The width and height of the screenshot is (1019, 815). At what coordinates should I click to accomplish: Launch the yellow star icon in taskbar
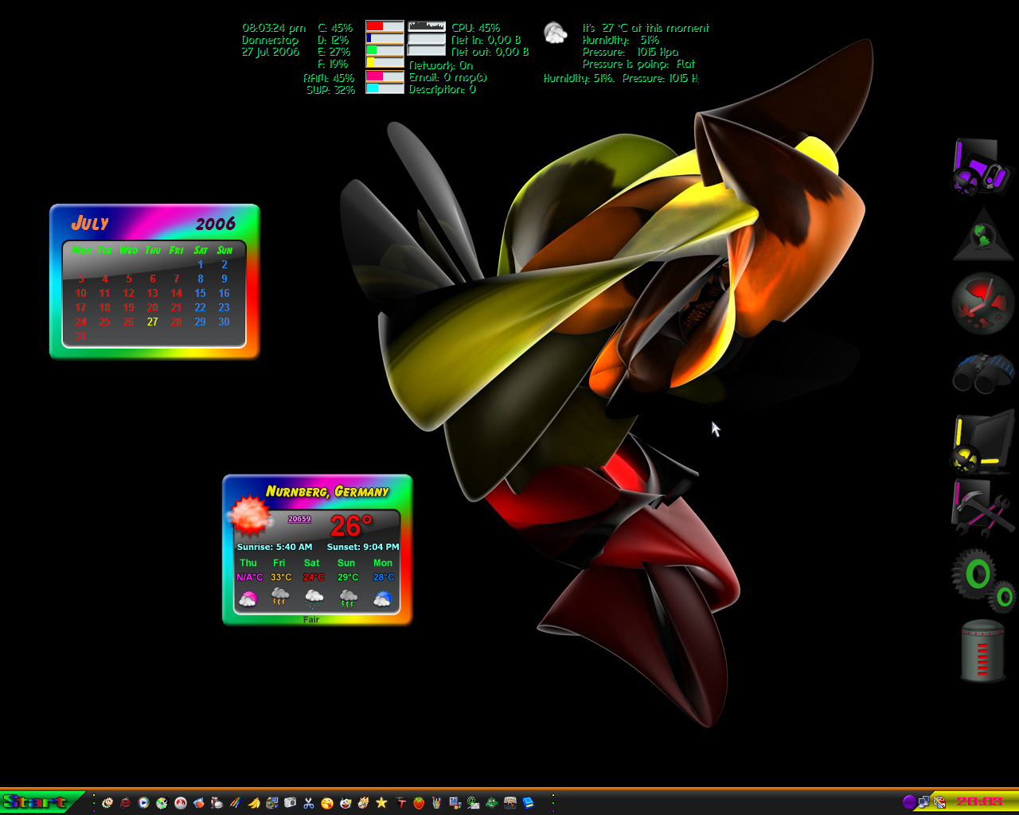(x=381, y=803)
